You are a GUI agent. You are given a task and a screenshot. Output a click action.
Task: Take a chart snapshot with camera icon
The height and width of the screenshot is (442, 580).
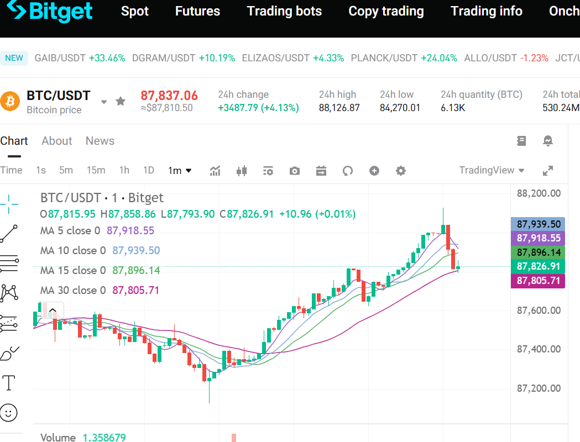tap(294, 170)
